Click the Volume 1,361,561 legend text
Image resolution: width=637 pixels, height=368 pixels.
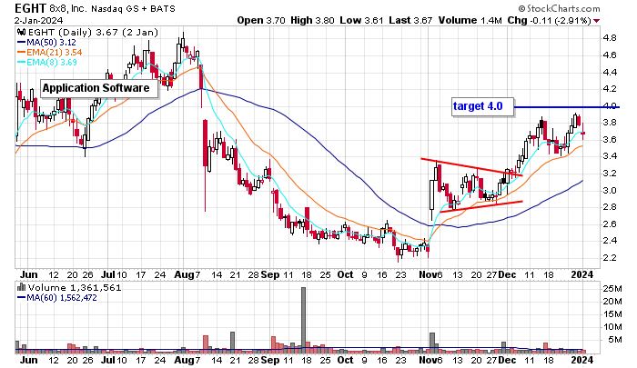(75, 288)
